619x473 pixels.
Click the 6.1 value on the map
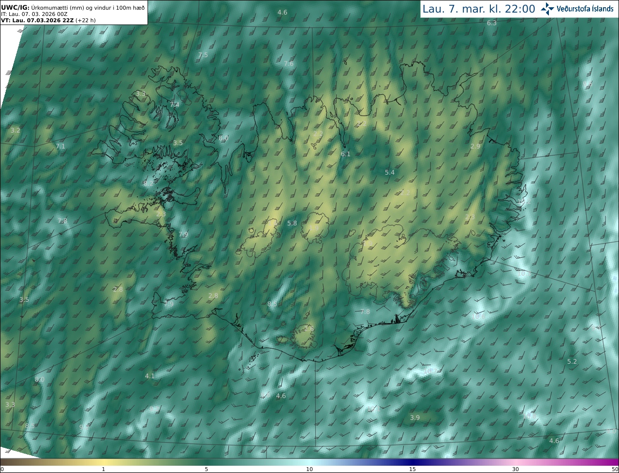tap(346, 154)
